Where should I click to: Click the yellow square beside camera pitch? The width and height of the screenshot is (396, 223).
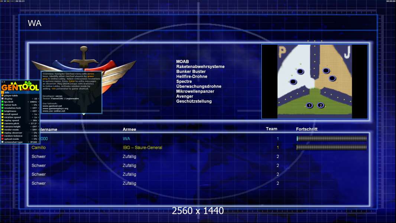[x=3, y=123]
